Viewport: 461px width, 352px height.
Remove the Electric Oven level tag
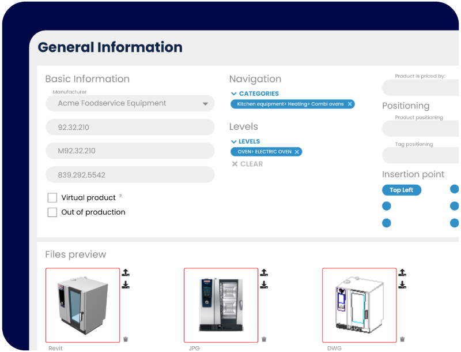point(297,152)
